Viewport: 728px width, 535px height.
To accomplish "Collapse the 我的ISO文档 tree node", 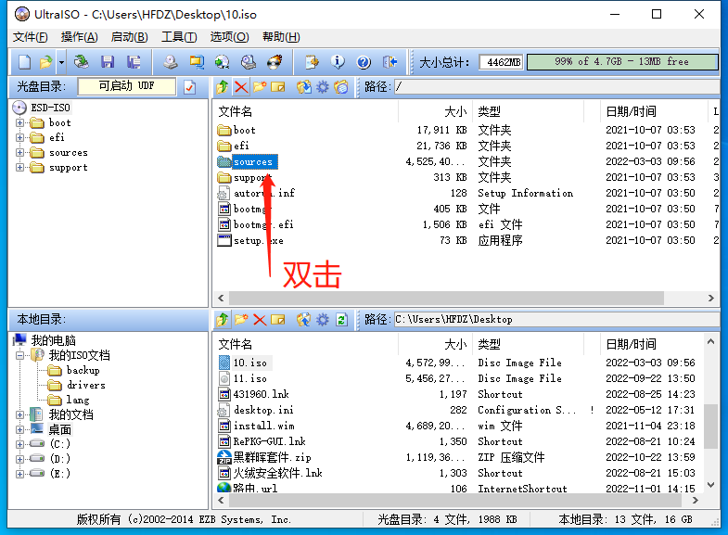I will pyautogui.click(x=19, y=356).
